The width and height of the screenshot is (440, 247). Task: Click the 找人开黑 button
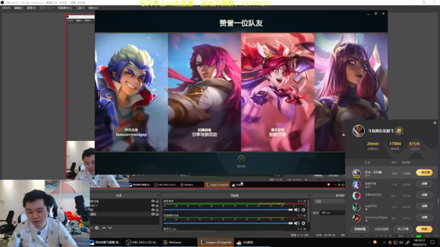[x=403, y=229]
